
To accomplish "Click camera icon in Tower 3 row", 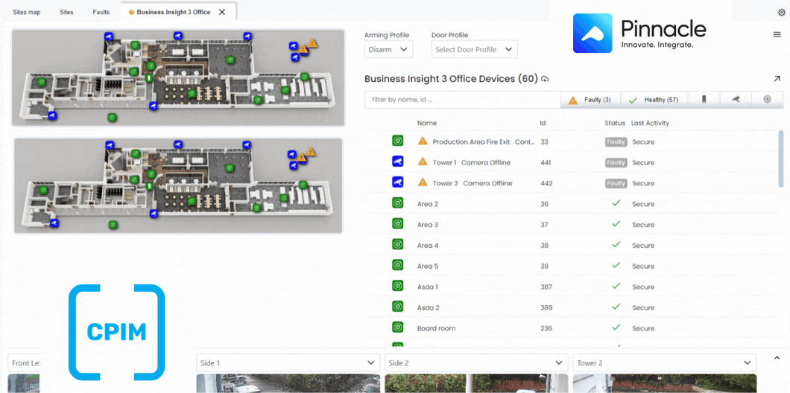I will (397, 182).
